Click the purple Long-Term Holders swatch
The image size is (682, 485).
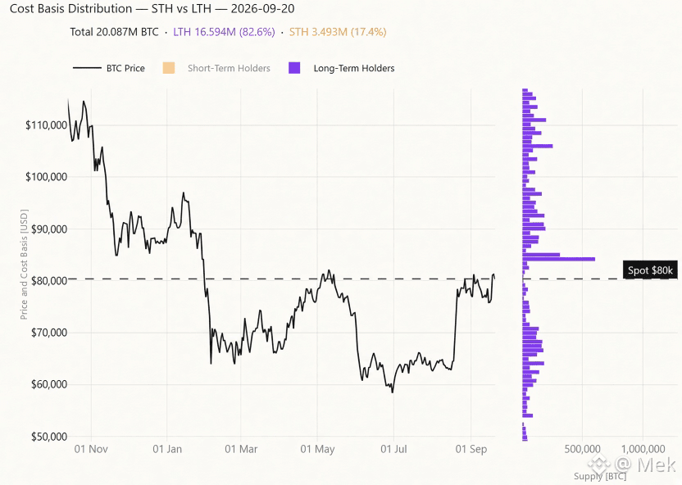click(x=294, y=68)
